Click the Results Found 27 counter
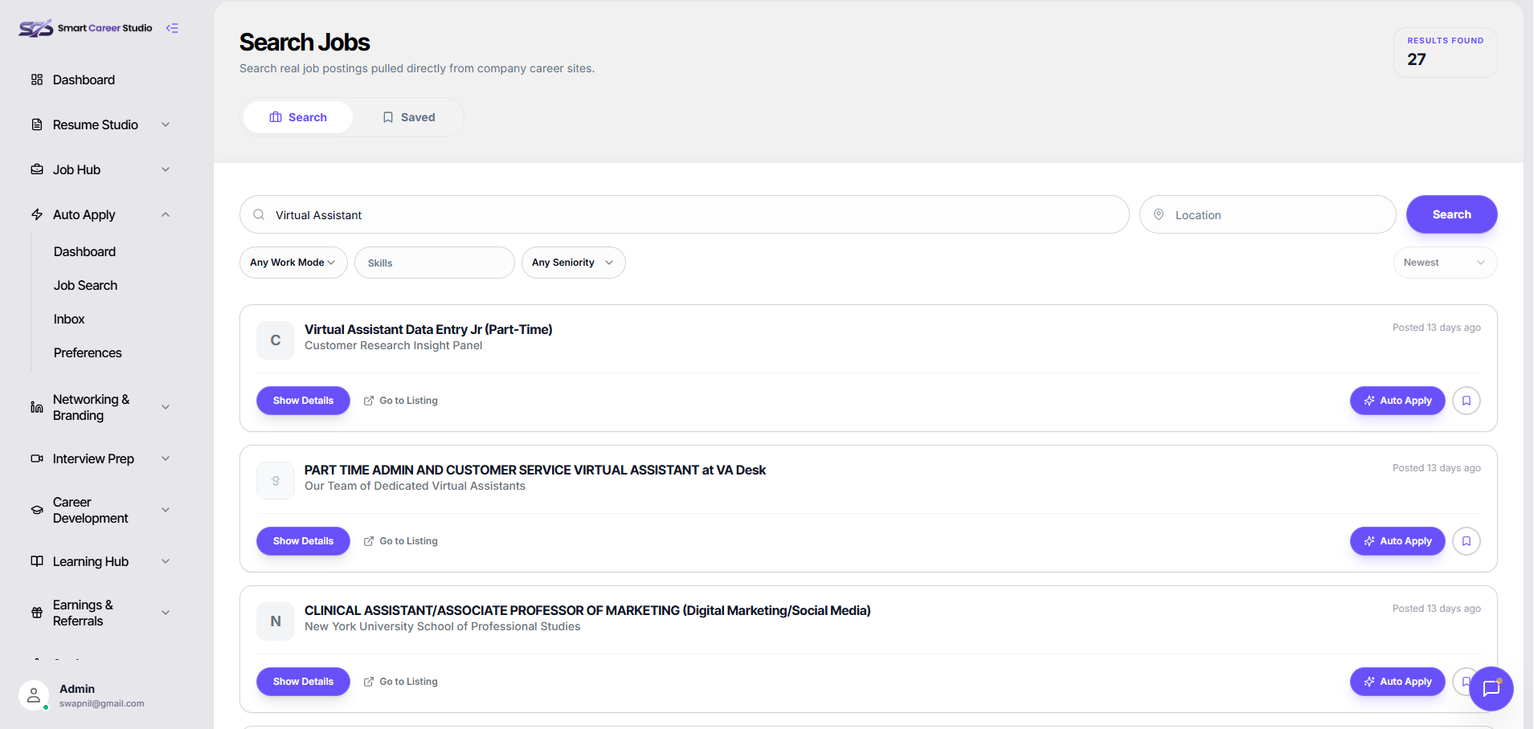The width and height of the screenshot is (1534, 729). (x=1445, y=52)
